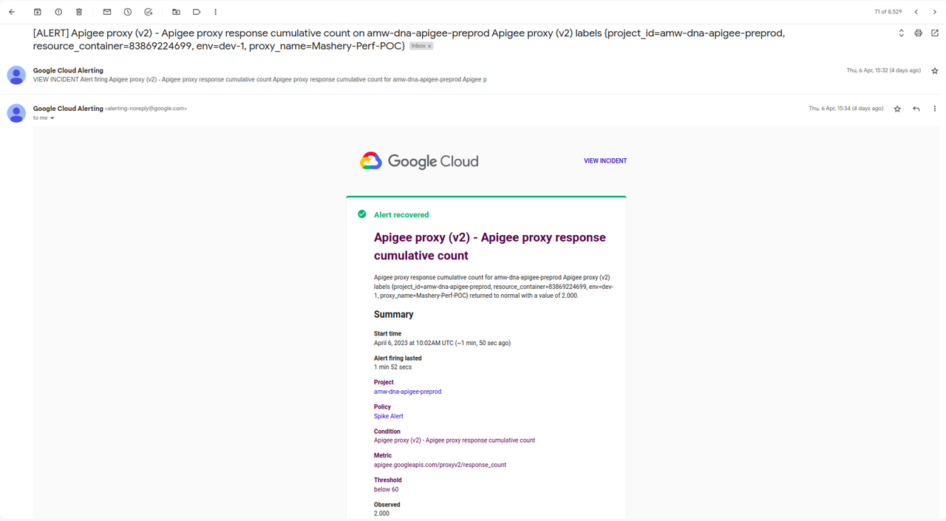946x521 pixels.
Task: Open the Condition link for Apigee proxy response count
Action: pyautogui.click(x=455, y=440)
